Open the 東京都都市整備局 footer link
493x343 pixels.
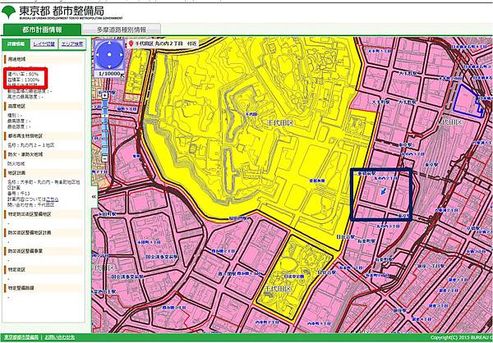tap(20, 337)
